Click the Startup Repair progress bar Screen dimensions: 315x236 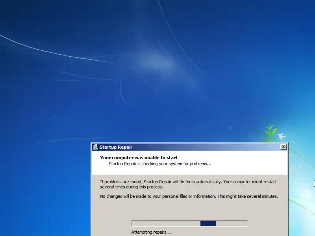click(190, 223)
